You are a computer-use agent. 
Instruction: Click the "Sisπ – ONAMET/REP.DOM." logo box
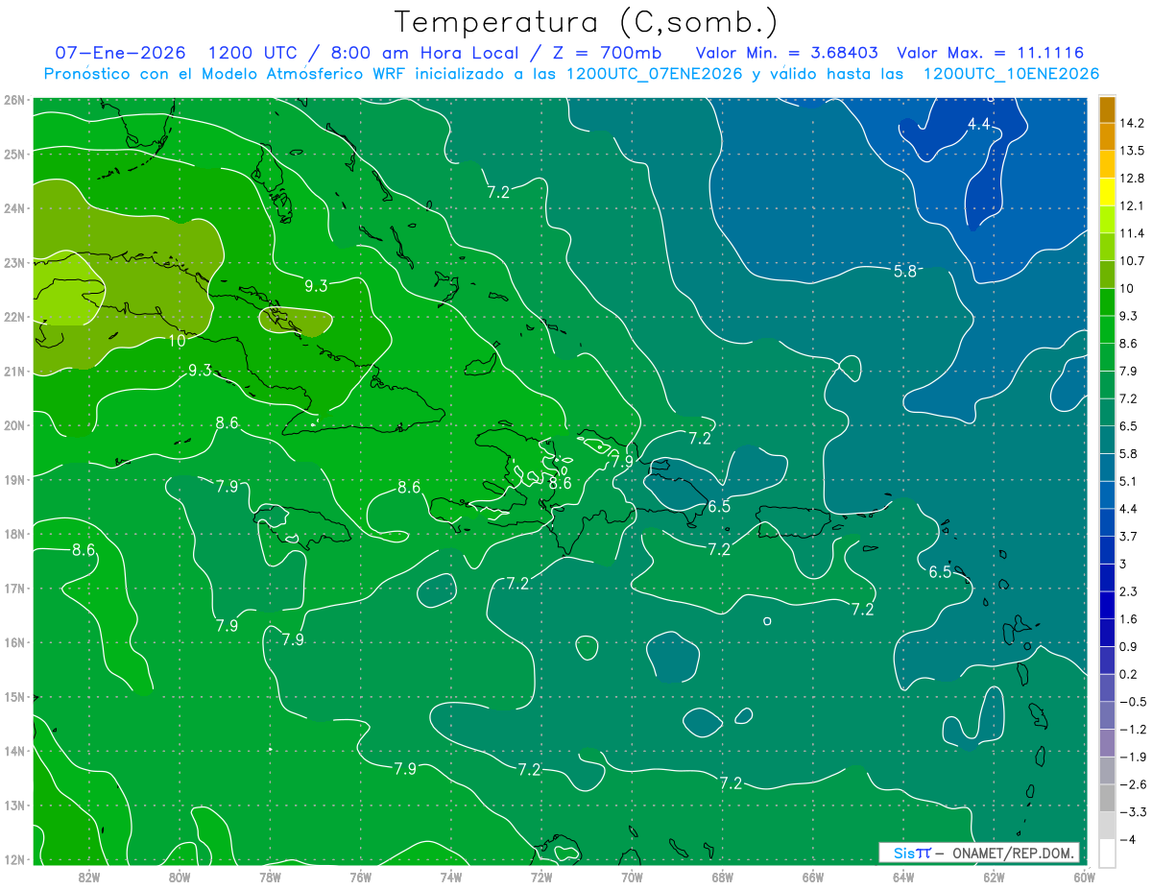[x=979, y=853]
